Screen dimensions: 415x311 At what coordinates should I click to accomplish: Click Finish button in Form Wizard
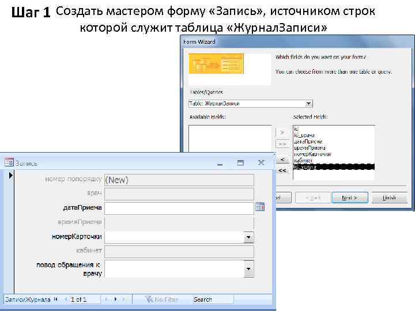[389, 198]
